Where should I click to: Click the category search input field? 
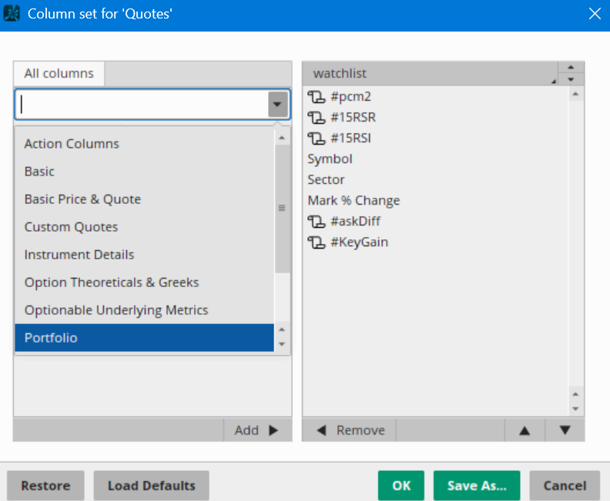[x=142, y=104]
